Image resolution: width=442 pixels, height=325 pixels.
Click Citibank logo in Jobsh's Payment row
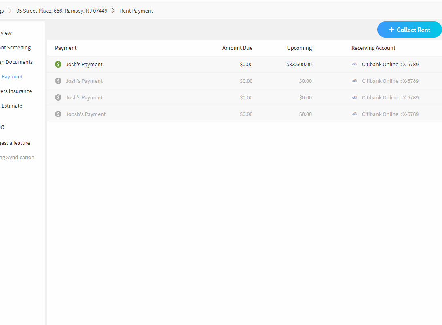pyautogui.click(x=355, y=114)
